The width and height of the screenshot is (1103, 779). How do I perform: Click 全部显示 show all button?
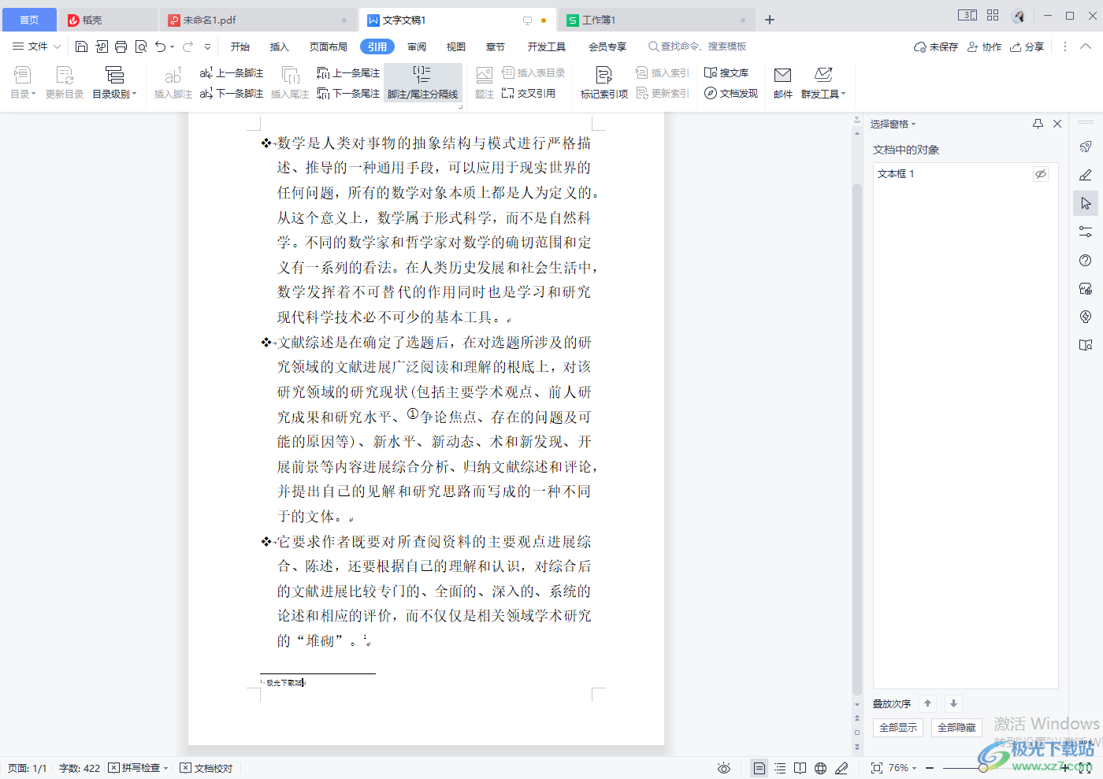click(898, 727)
